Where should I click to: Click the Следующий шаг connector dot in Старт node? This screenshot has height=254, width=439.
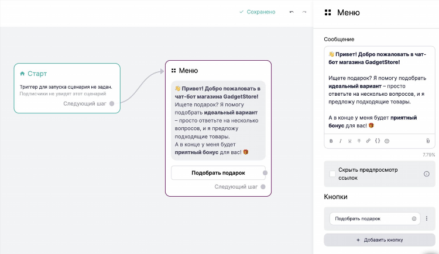(112, 104)
